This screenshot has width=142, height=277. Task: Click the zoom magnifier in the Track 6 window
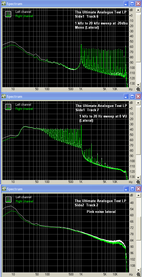(x=138, y=89)
